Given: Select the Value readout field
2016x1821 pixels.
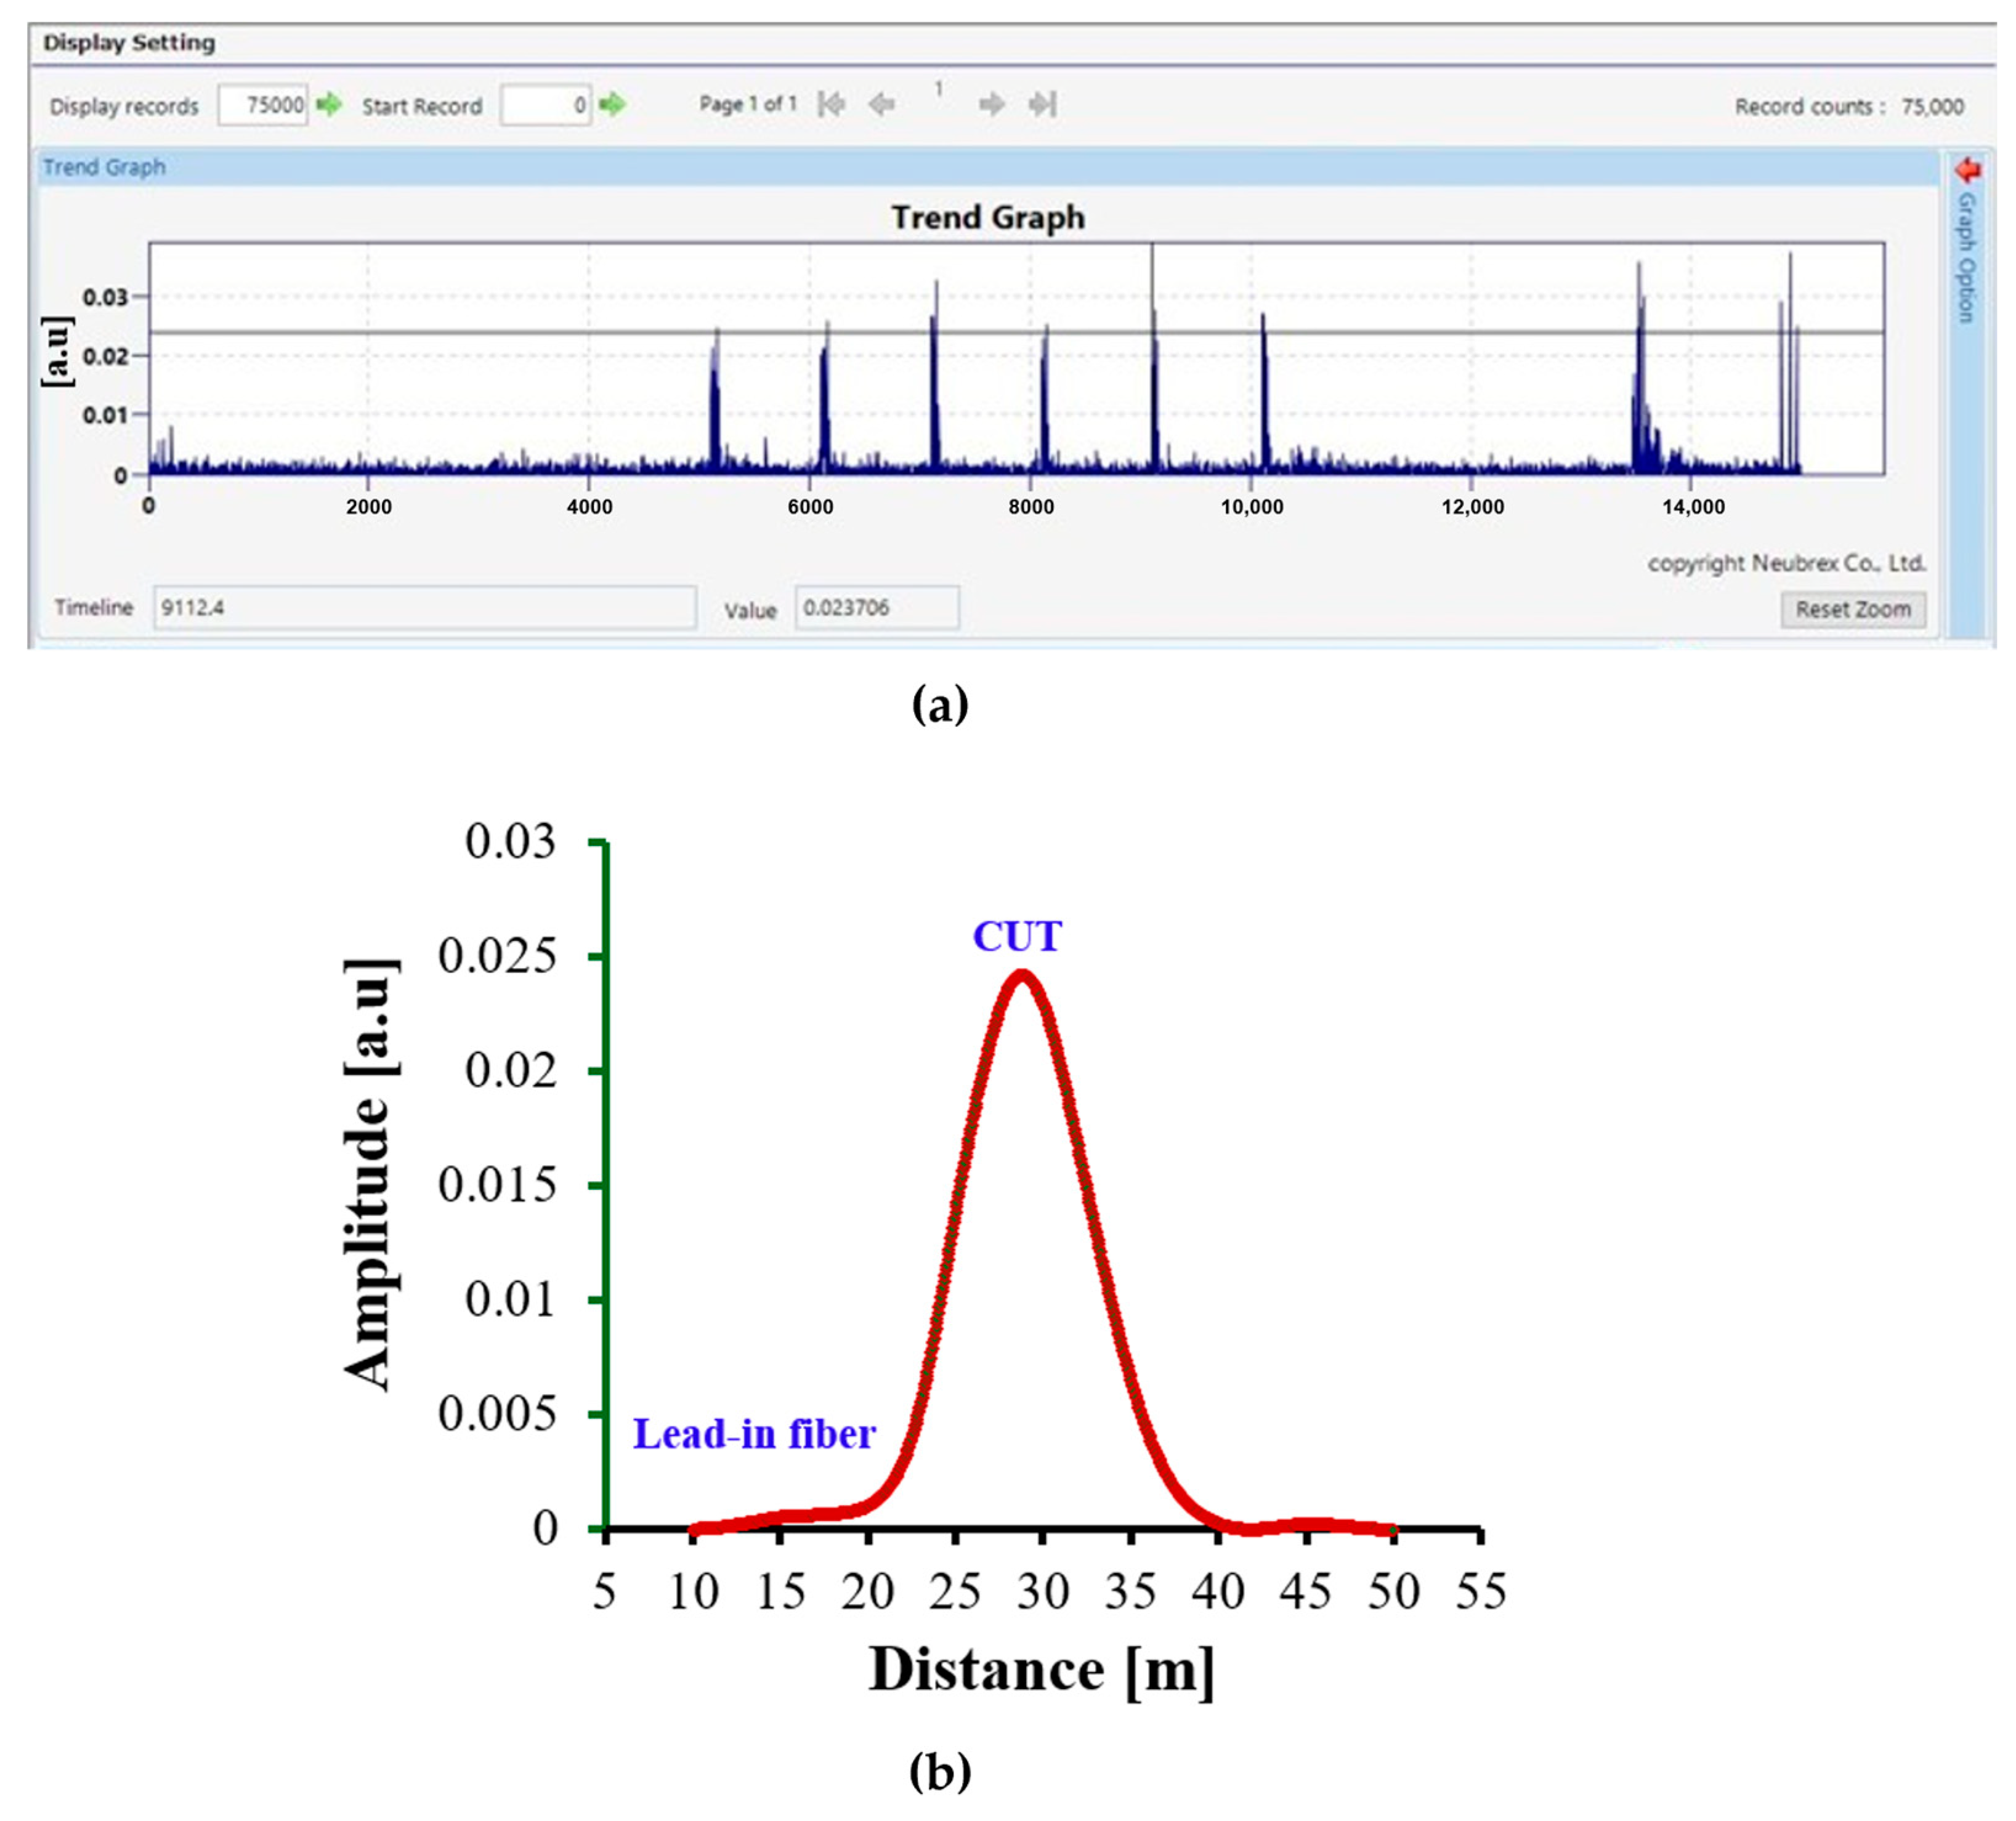Looking at the screenshot, I should coord(876,608).
